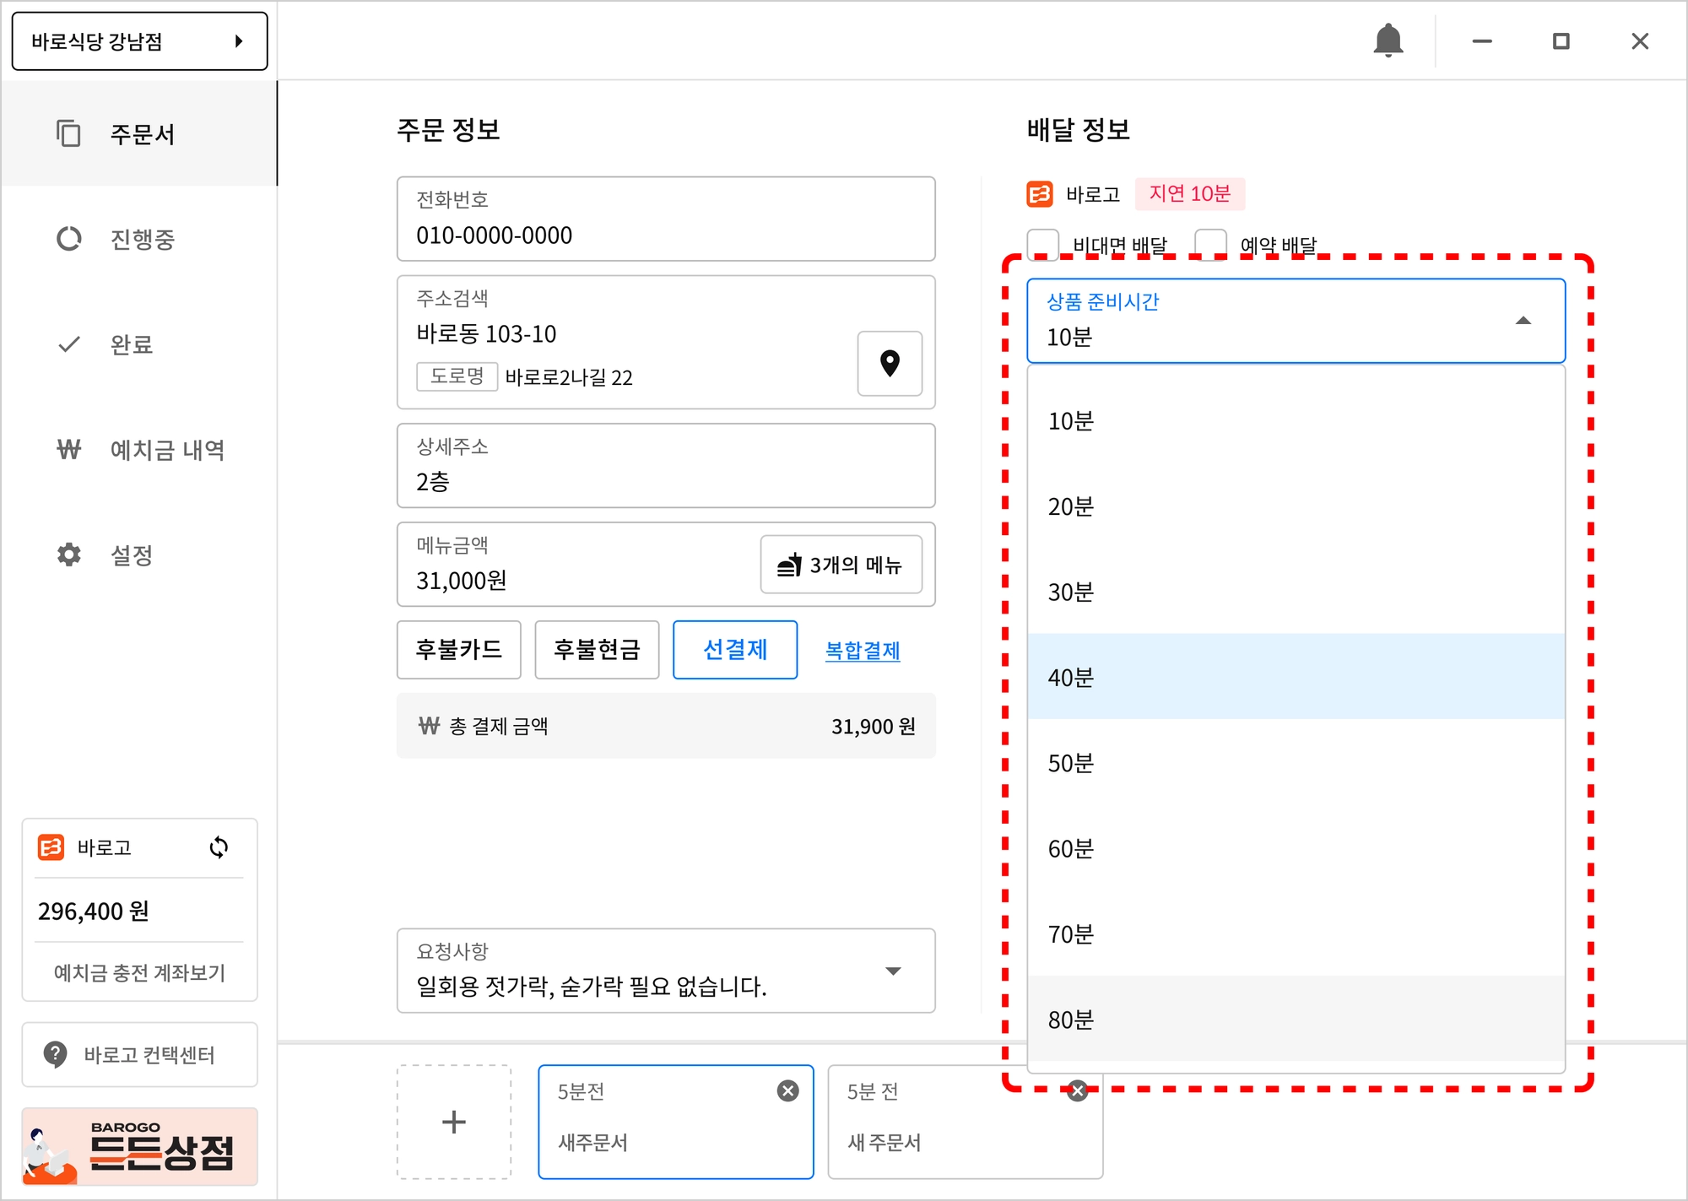The width and height of the screenshot is (1688, 1201).
Task: Click the plus icon to add order
Action: (x=454, y=1122)
